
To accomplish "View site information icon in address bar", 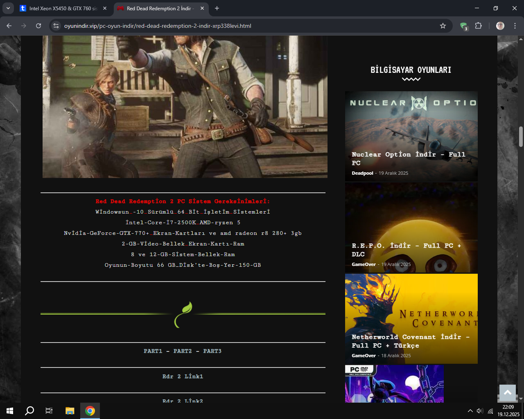I will pyautogui.click(x=56, y=26).
